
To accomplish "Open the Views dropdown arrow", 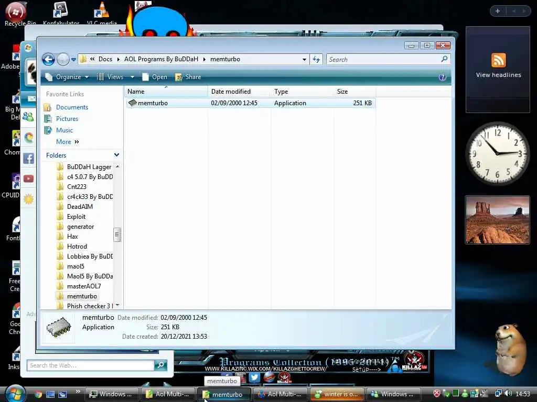I will pos(132,77).
